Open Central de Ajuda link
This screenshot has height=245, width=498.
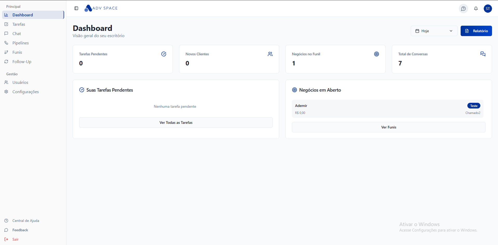tap(33, 221)
